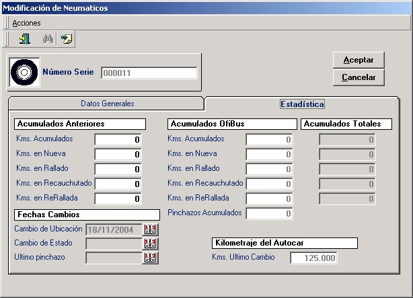
Task: Click the tire image beside Número Serie
Action: (24, 72)
